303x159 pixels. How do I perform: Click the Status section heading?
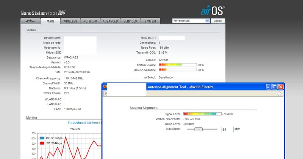[x=31, y=30]
